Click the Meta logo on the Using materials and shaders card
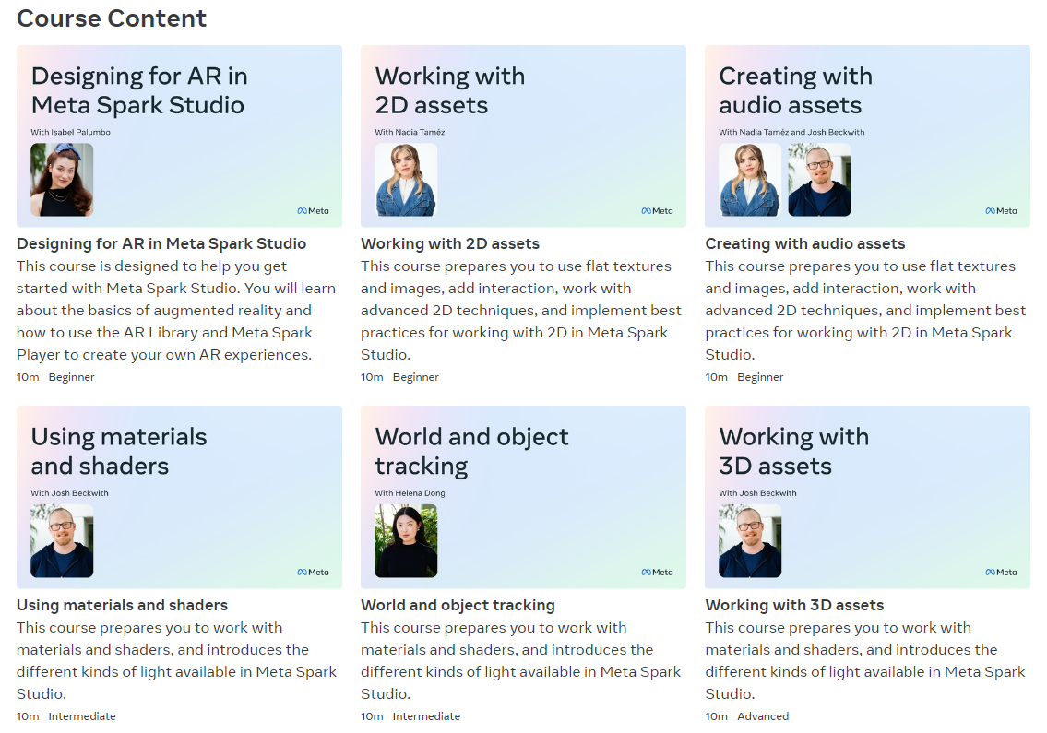Viewport: 1047px width, 733px height. coord(313,572)
